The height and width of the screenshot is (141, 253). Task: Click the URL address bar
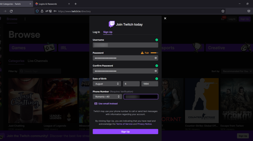point(130,11)
